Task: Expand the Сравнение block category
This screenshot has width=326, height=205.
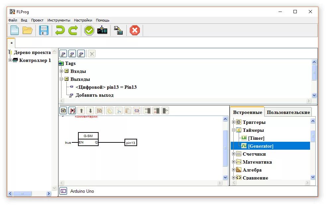Action: 233,178
